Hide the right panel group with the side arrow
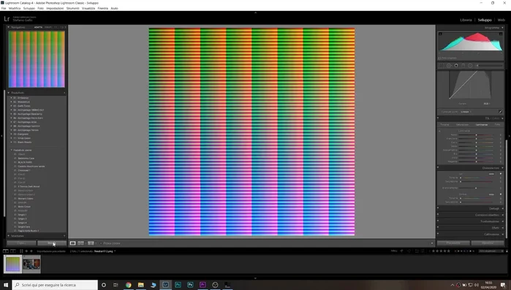The image size is (511, 290). pos(510,136)
